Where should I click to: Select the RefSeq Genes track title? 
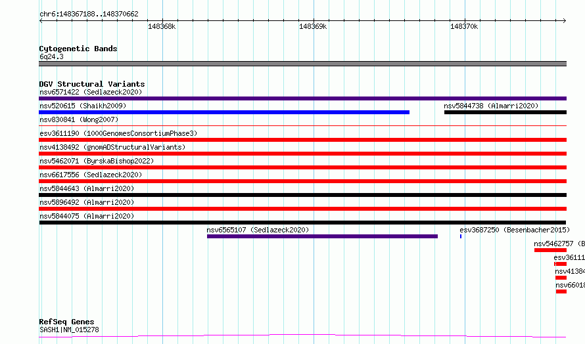tap(66, 322)
